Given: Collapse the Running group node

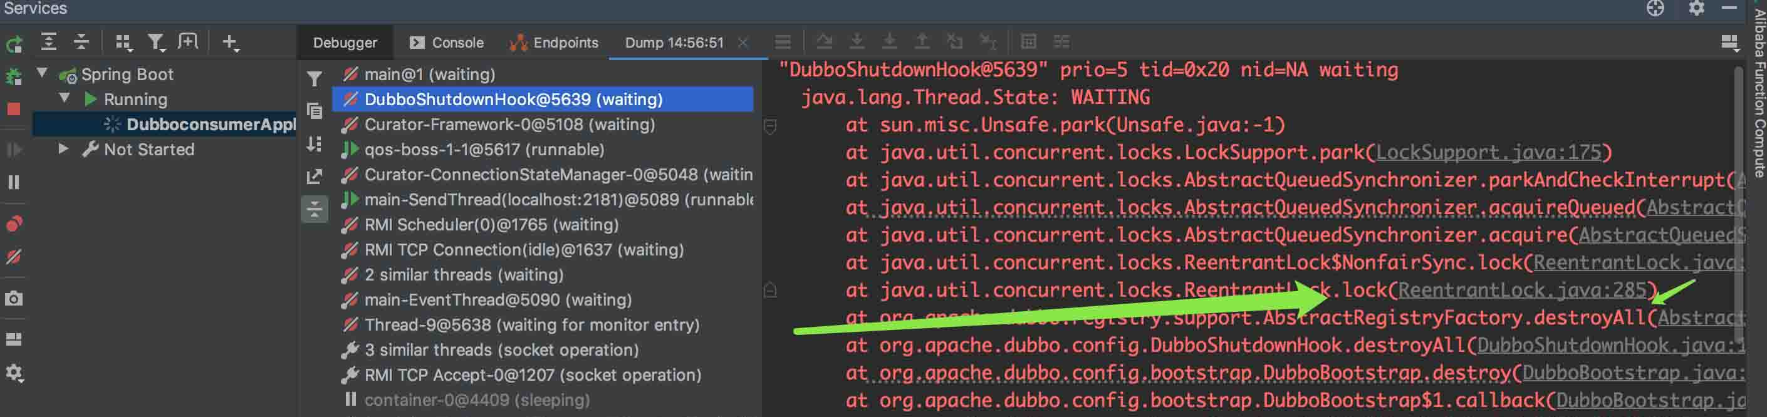Looking at the screenshot, I should click(65, 98).
